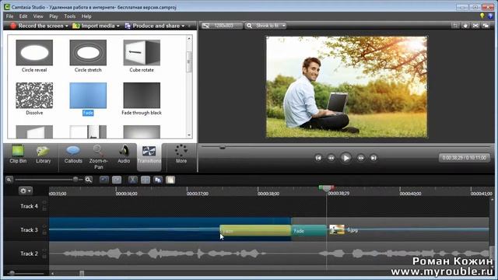498x280 pixels.
Task: Click step backward playback button
Action: (331, 158)
